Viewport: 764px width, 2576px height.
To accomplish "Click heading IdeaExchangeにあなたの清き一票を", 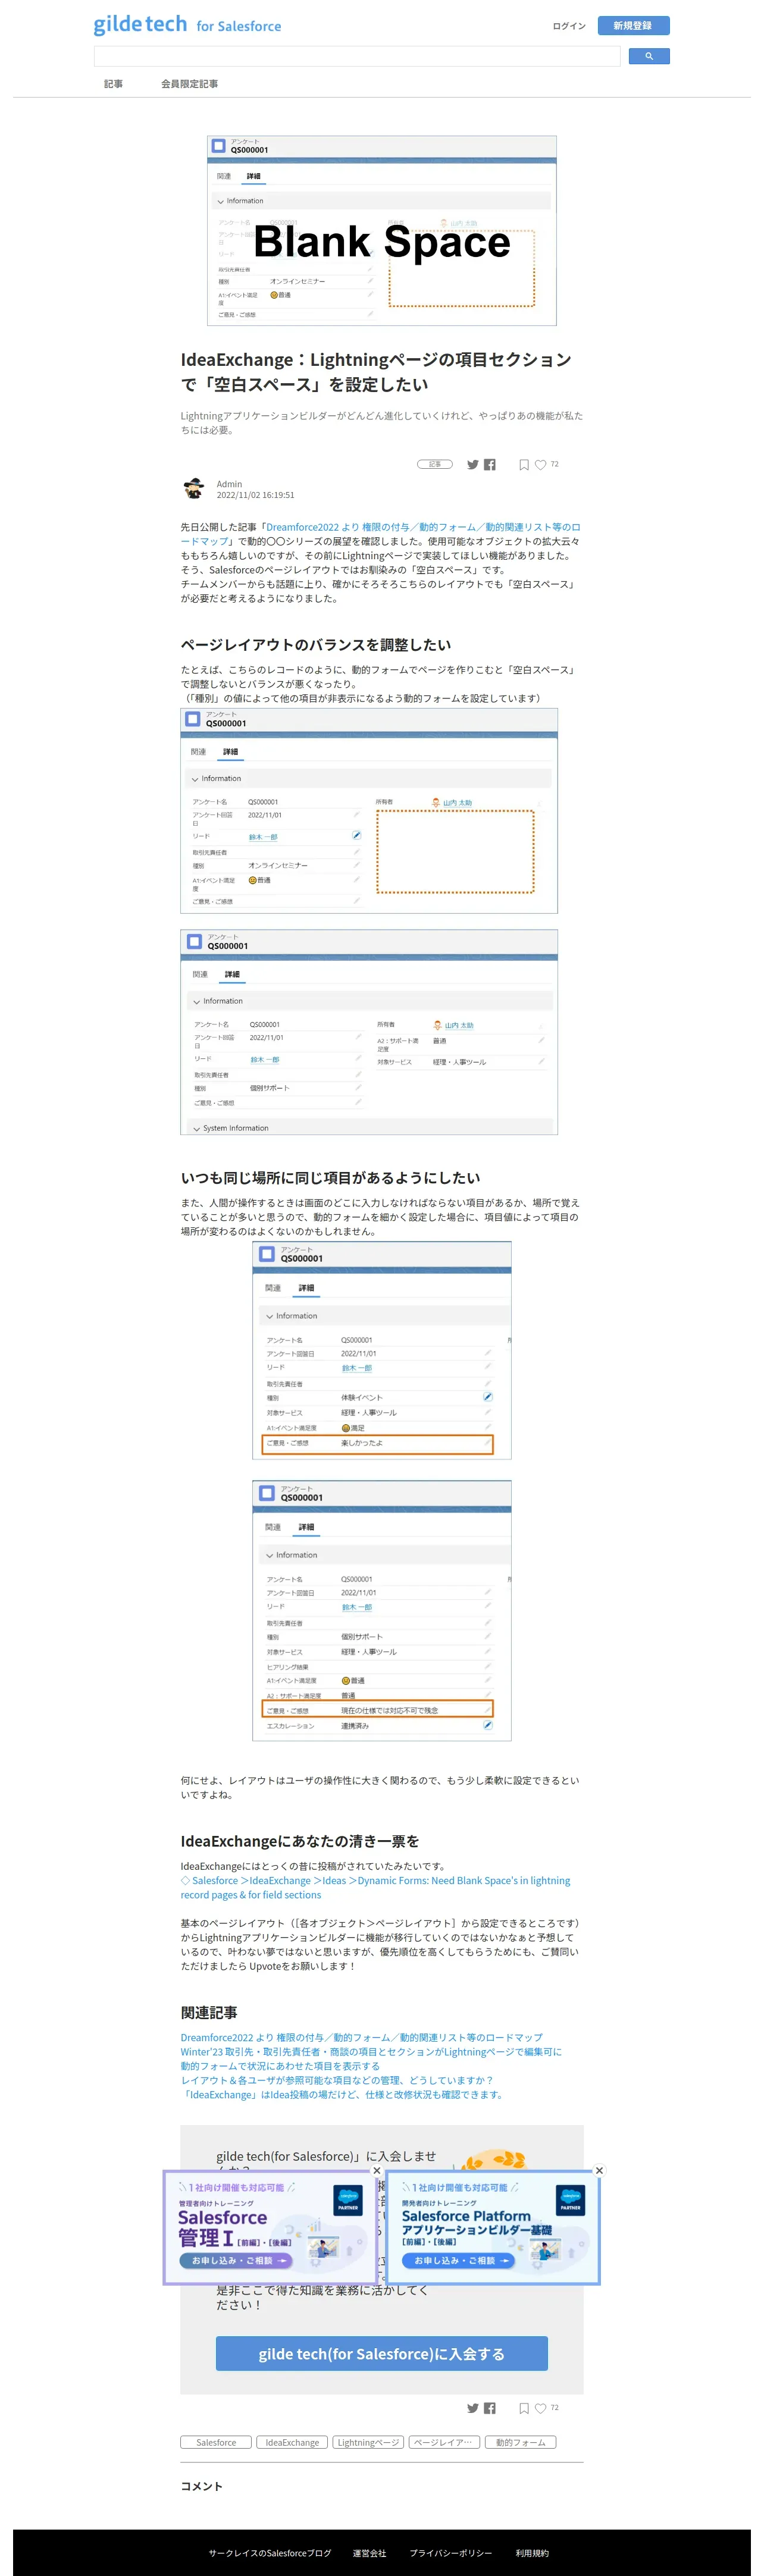I will (300, 1841).
